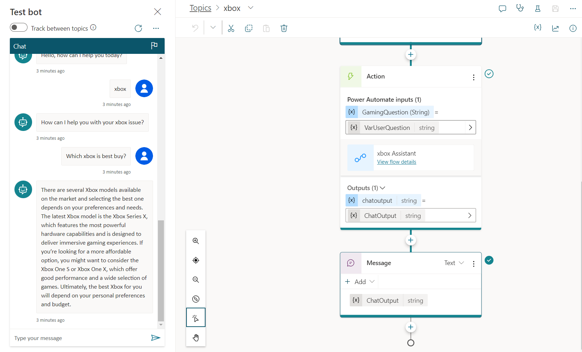Click the delete trash icon in toolbar
This screenshot has height=352, width=582.
tap(284, 28)
